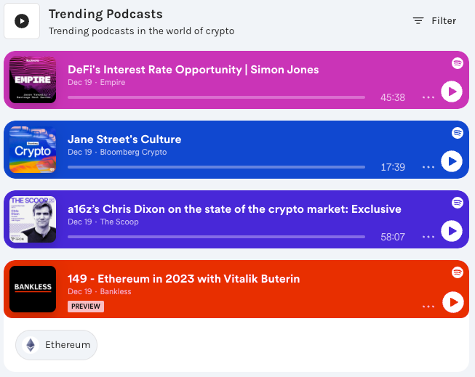
Task: Click the Trending Podcasts play icon in the header
Action: point(22,21)
